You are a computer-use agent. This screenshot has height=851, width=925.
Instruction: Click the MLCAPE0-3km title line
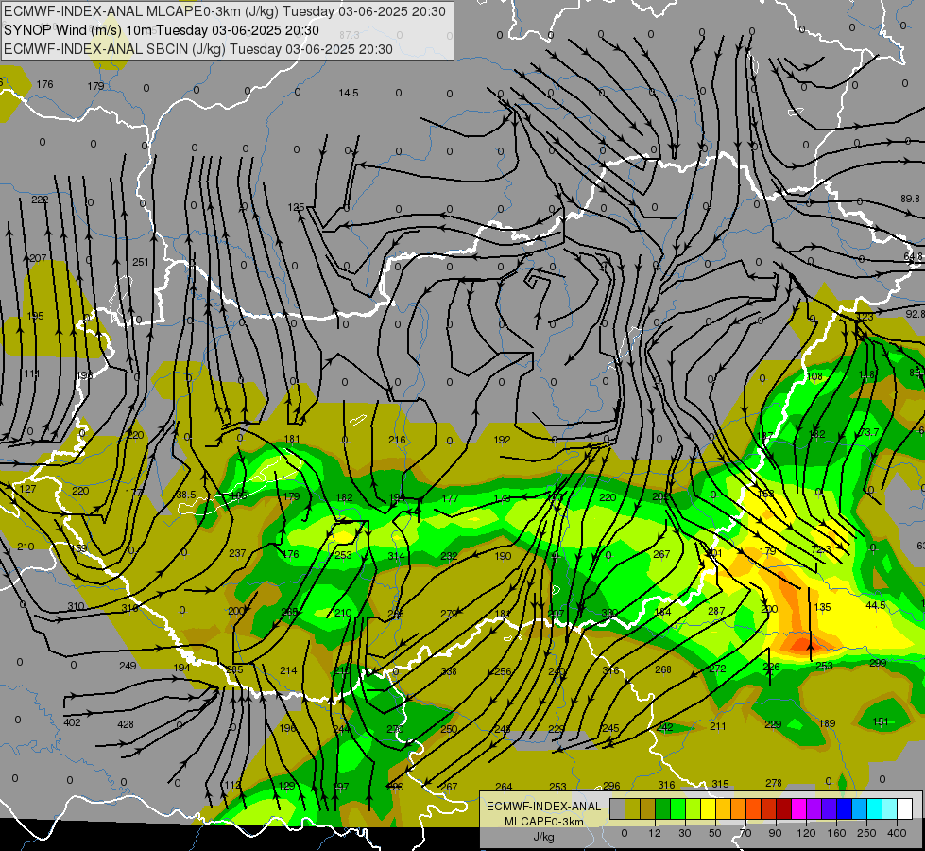pos(224,11)
